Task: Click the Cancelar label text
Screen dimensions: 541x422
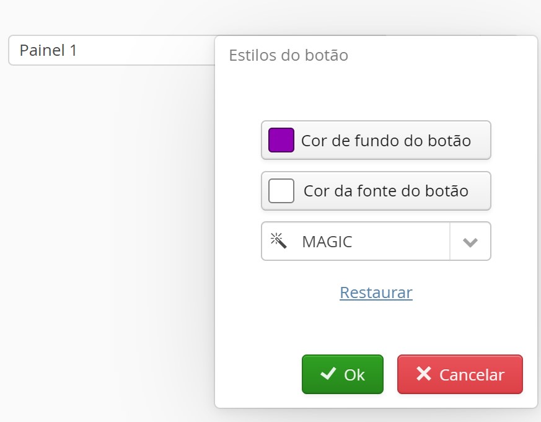Action: coord(472,375)
